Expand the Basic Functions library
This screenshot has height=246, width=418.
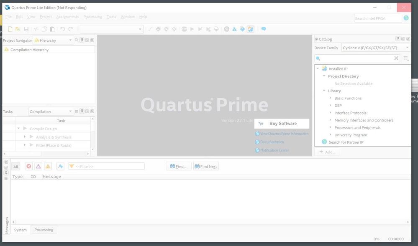point(330,98)
